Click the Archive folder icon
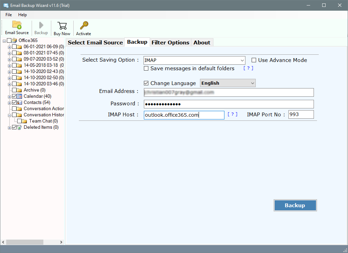This screenshot has width=348, height=253. click(x=19, y=90)
